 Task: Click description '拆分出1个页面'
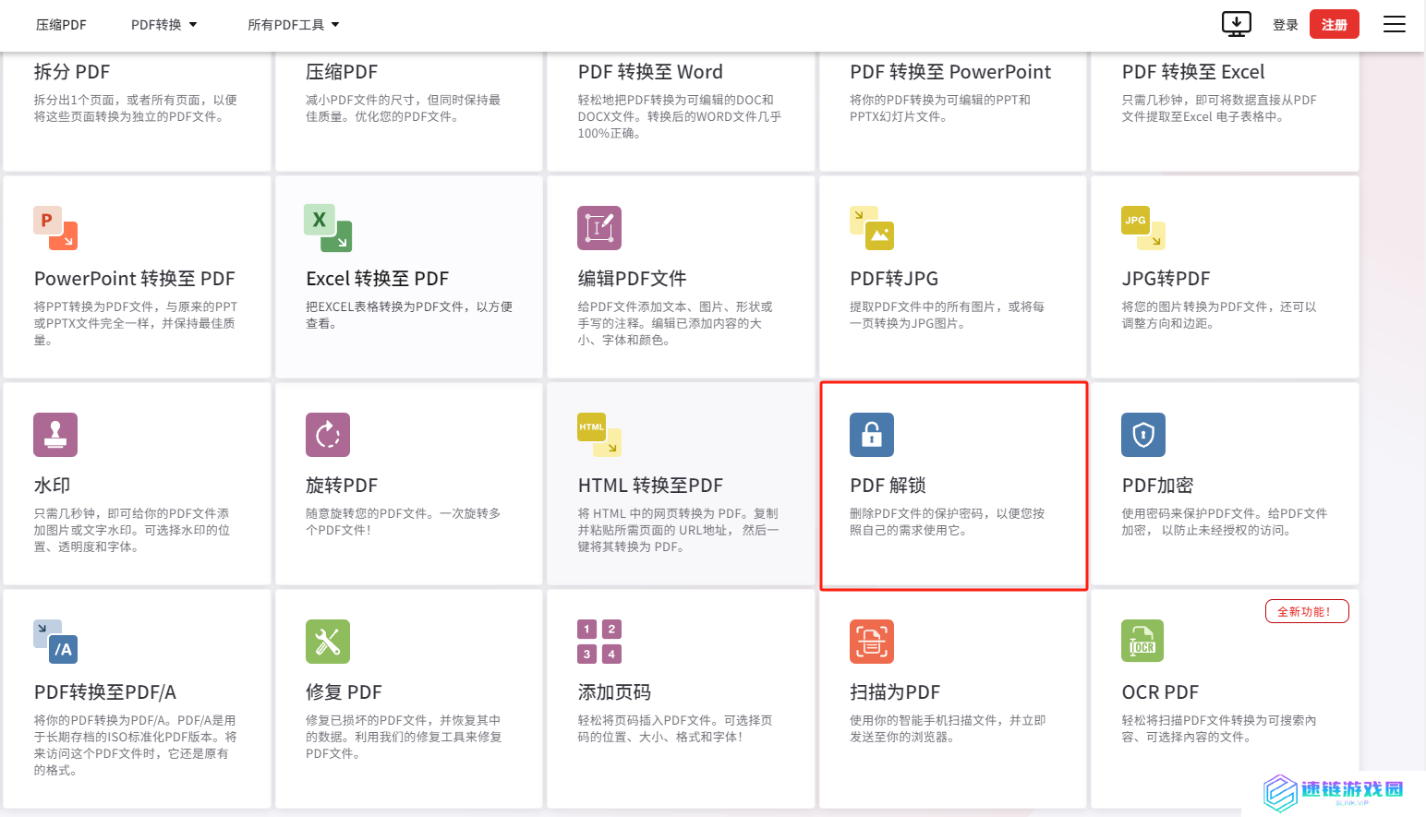coord(136,108)
